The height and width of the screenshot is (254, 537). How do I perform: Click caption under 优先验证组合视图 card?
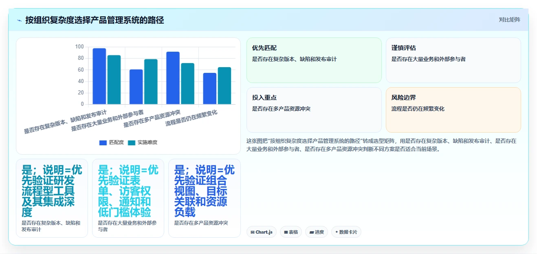click(201, 223)
